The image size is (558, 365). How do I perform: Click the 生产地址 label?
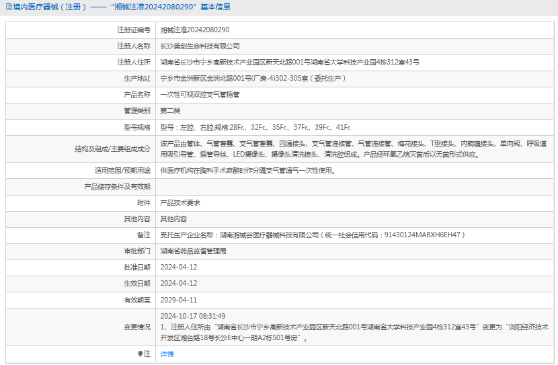point(137,79)
